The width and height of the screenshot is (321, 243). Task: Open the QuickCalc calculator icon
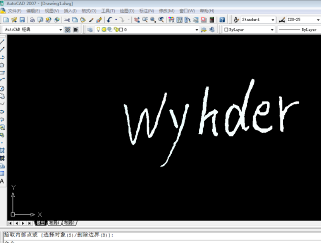pyautogui.click(x=212, y=20)
